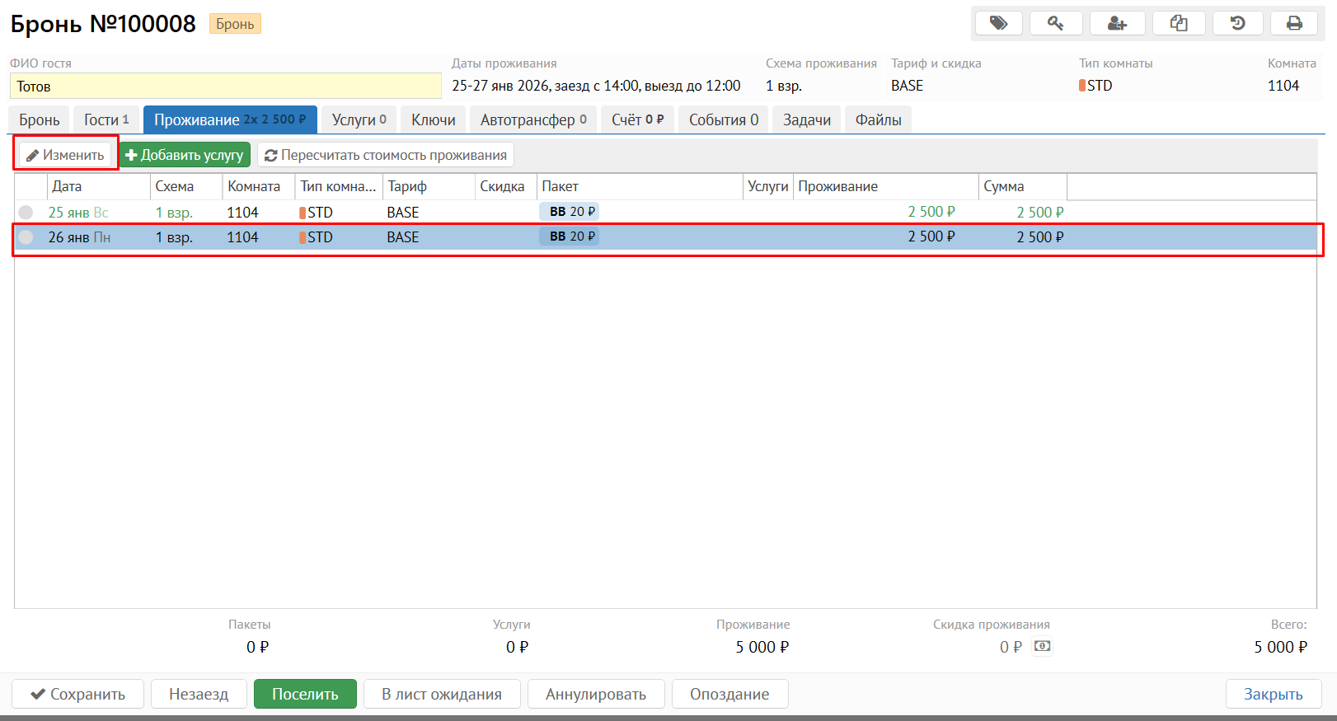Check in guest with Поселить button
Viewport: 1337px width, 721px height.
coord(305,694)
